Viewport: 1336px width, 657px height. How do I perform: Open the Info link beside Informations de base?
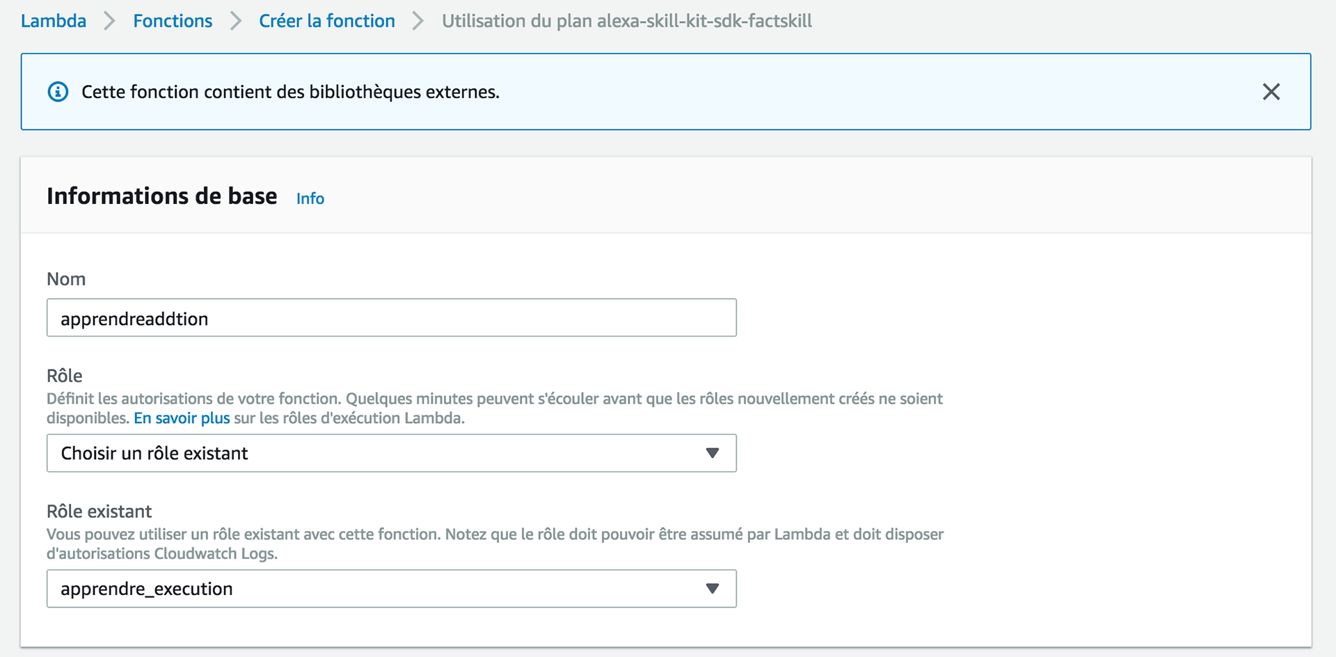pyautogui.click(x=310, y=198)
